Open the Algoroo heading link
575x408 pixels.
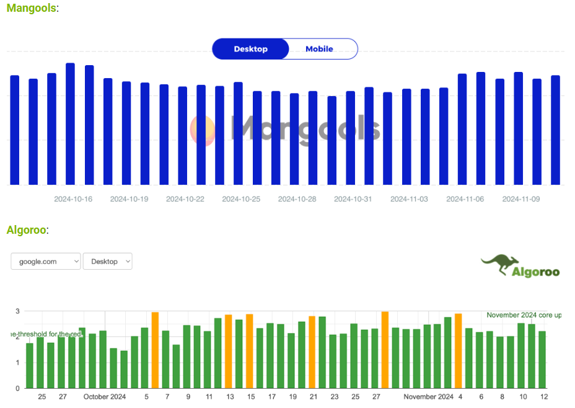pos(26,230)
